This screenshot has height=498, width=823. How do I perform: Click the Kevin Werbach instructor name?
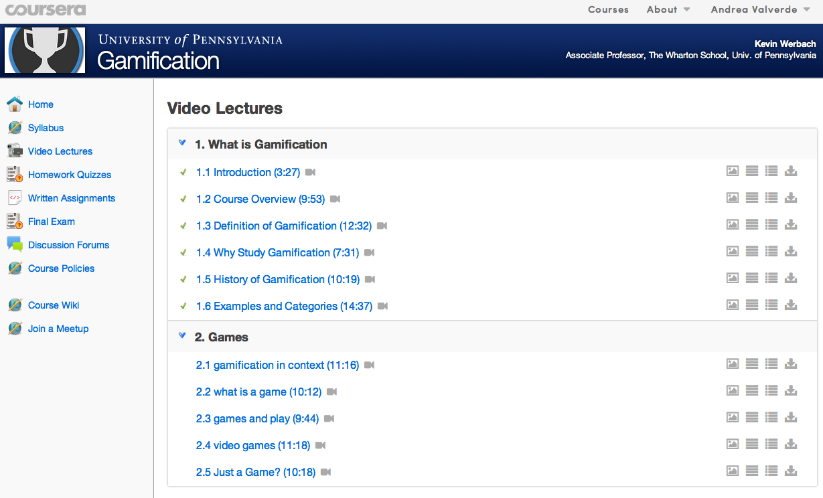[x=785, y=44]
